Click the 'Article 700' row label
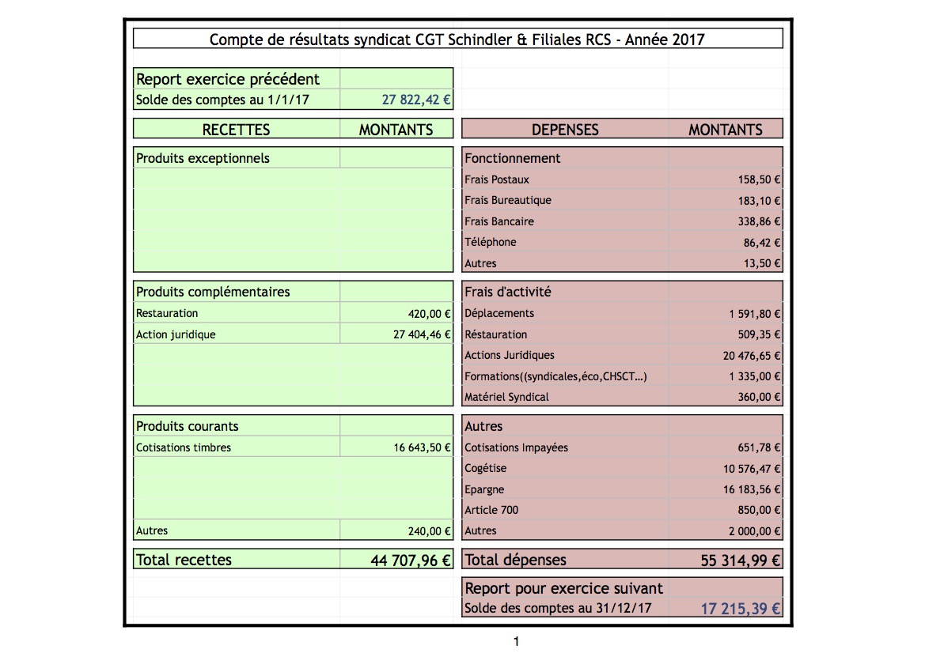 pyautogui.click(x=491, y=511)
